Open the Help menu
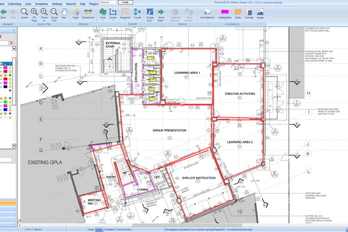Viewport: 348px width, 232px height. tap(83, 4)
